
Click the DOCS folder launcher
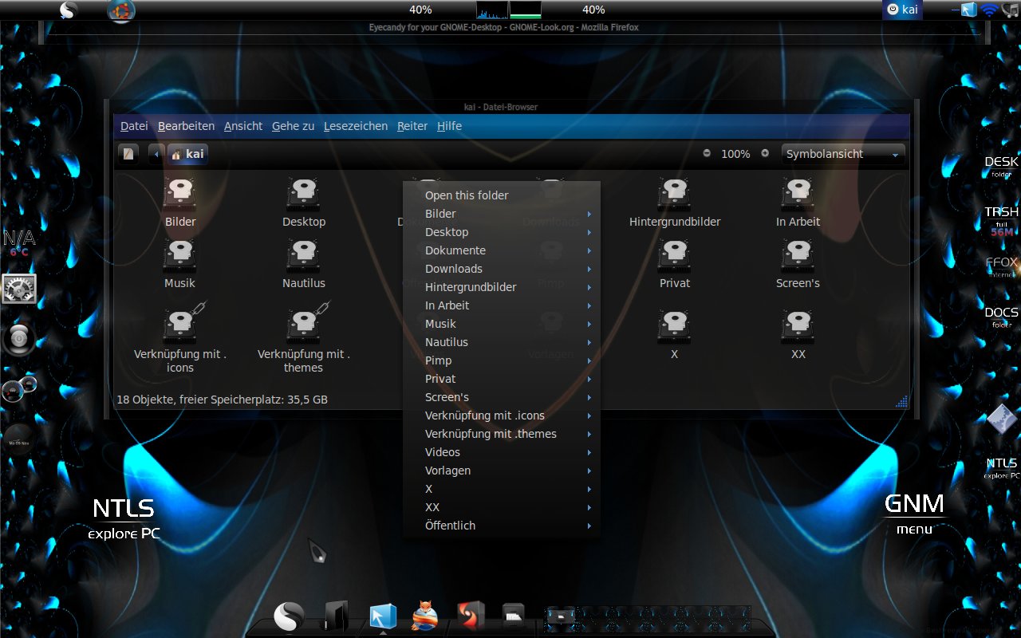click(1002, 317)
